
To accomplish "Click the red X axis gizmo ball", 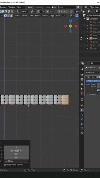I will 76,26.
